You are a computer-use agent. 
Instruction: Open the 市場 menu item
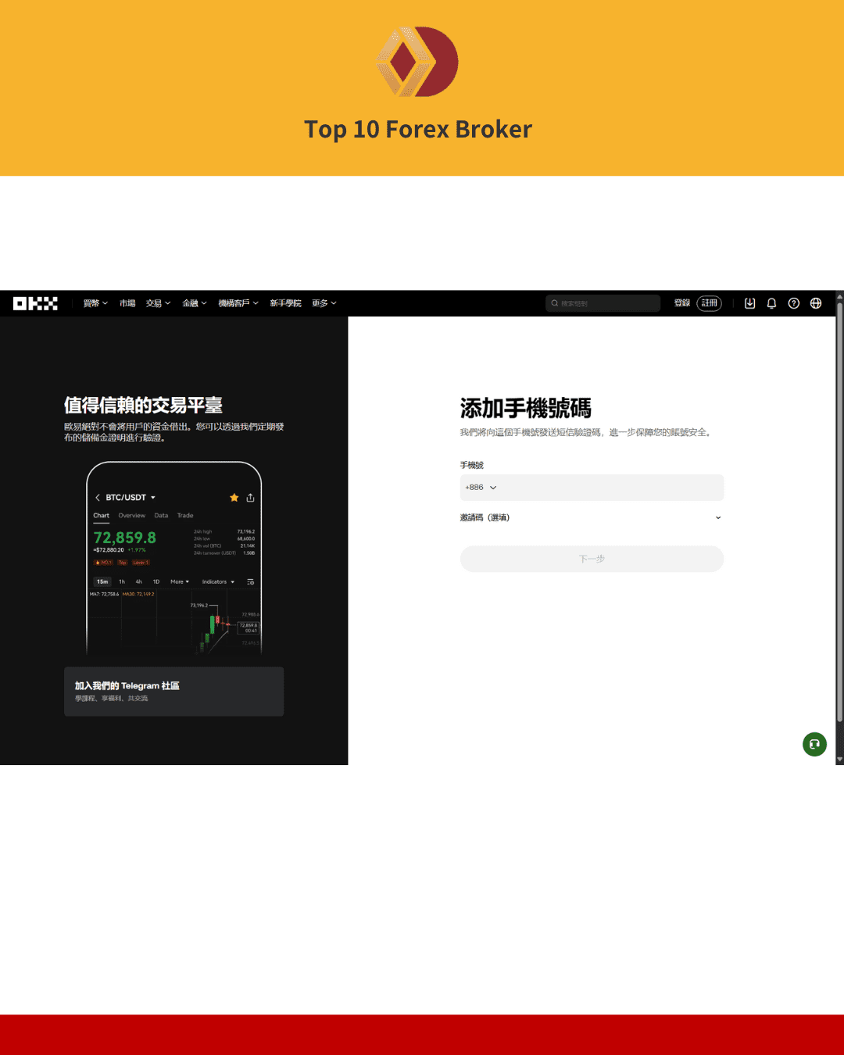click(x=127, y=303)
